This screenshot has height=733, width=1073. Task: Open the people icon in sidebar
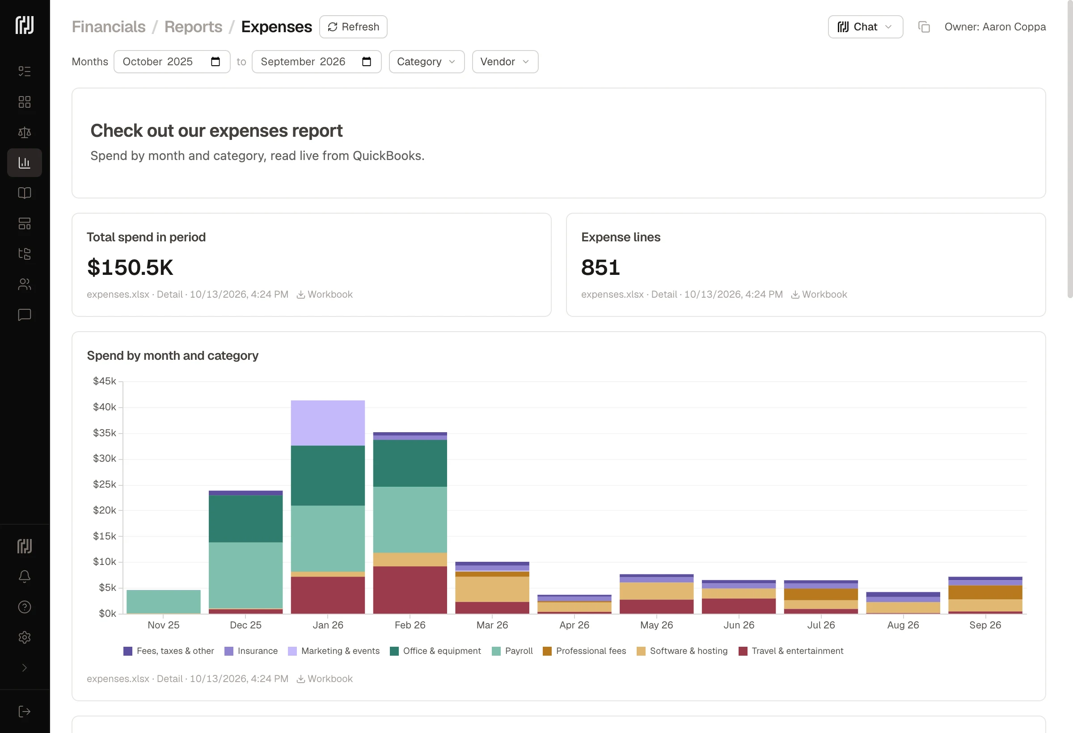25,284
